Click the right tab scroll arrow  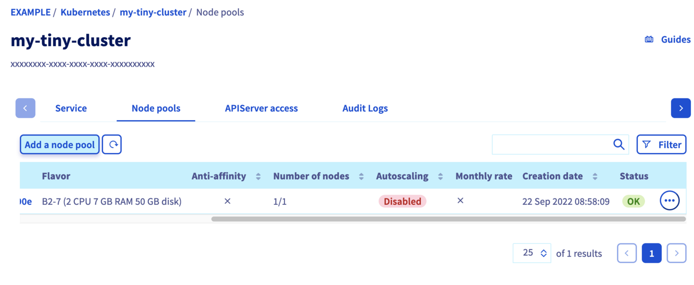tap(681, 108)
